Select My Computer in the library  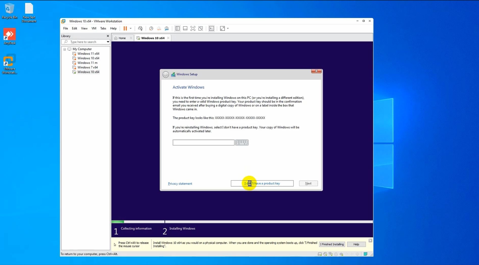click(82, 49)
